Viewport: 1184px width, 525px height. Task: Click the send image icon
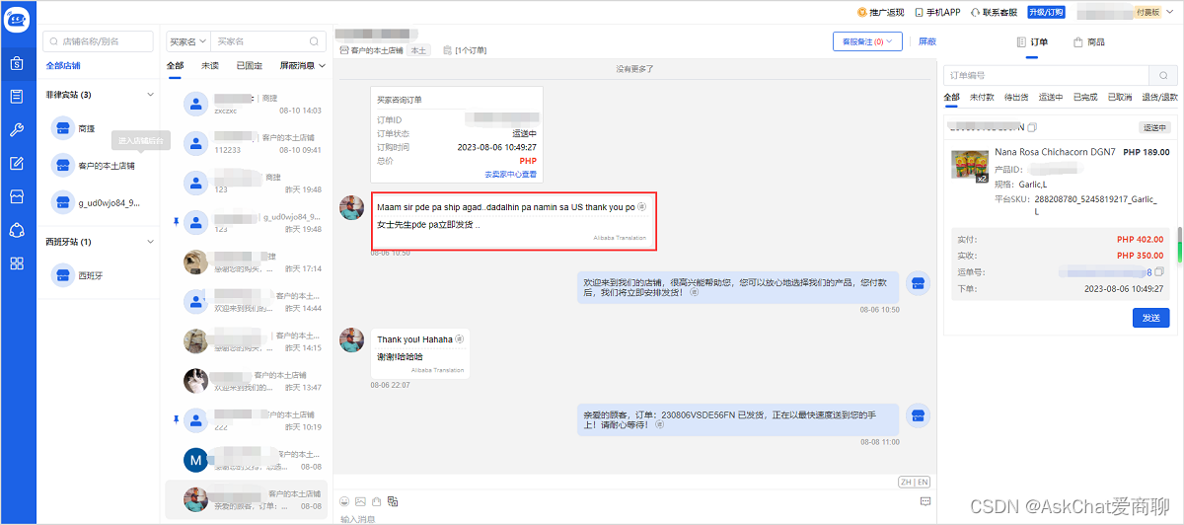click(x=360, y=501)
